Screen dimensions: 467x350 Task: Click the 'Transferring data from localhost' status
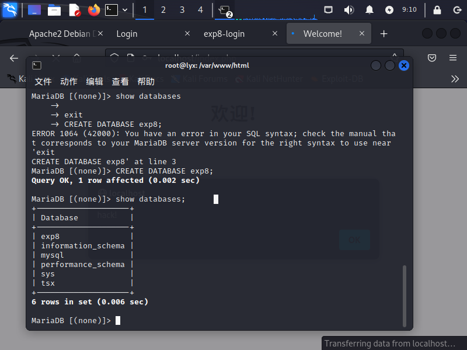point(389,344)
